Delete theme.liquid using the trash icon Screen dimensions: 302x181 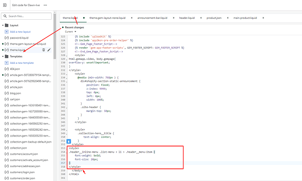coord(43,50)
